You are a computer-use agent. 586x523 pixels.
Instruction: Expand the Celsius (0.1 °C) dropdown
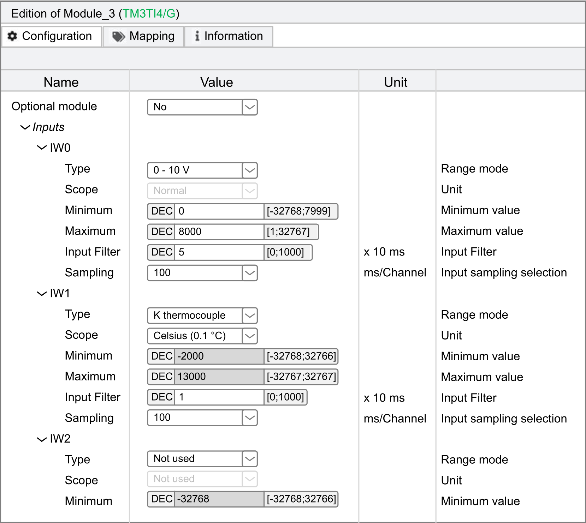(x=202, y=336)
